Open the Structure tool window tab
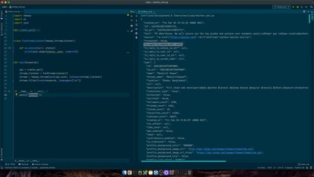The image size is (314, 177). click(1, 29)
